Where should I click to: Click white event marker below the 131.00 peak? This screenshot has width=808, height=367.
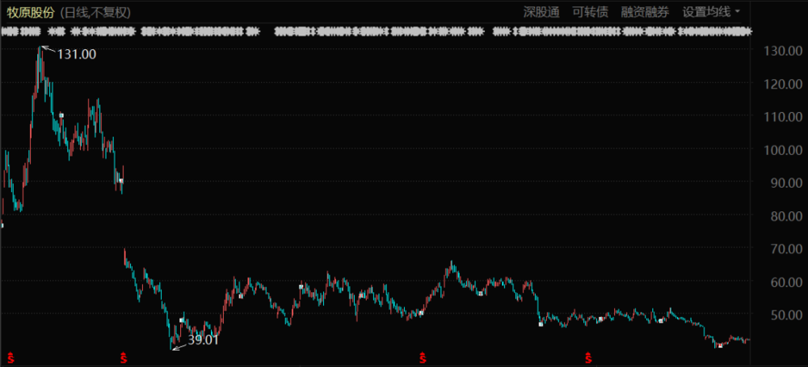click(x=61, y=115)
